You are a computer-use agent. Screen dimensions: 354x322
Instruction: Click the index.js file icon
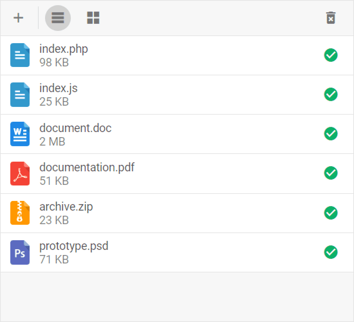click(20, 95)
